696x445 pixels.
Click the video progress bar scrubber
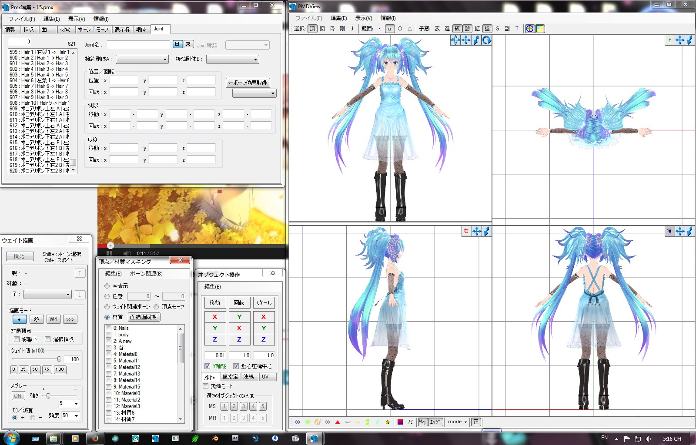[110, 246]
